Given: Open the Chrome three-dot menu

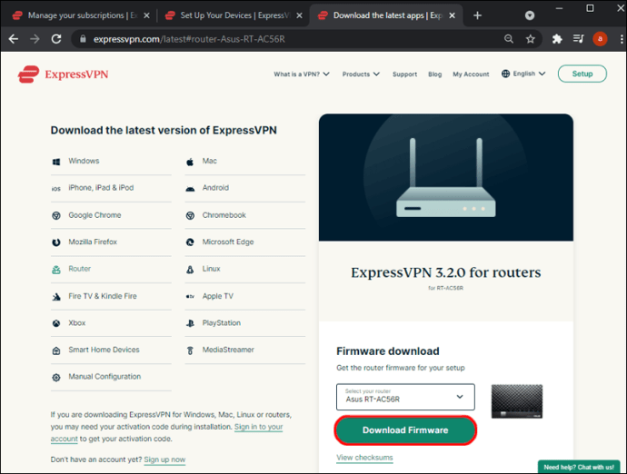Looking at the screenshot, I should [x=621, y=39].
